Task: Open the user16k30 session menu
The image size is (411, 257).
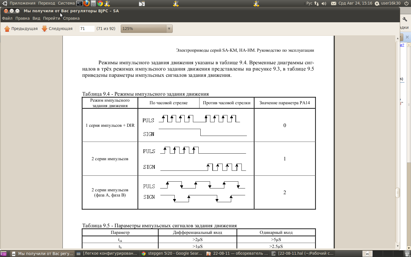Action: click(x=388, y=3)
